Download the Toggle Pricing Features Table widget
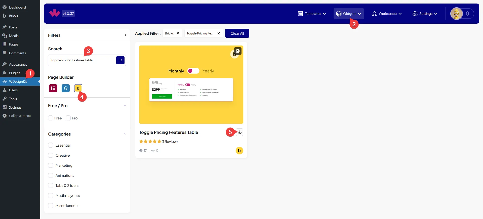This screenshot has width=483, height=219. click(240, 132)
